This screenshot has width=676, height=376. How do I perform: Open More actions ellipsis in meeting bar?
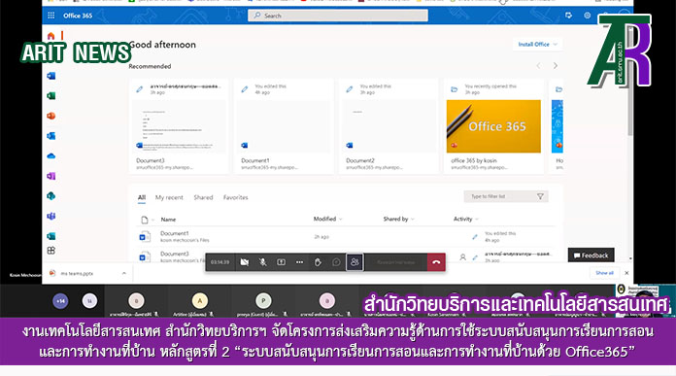coord(299,262)
